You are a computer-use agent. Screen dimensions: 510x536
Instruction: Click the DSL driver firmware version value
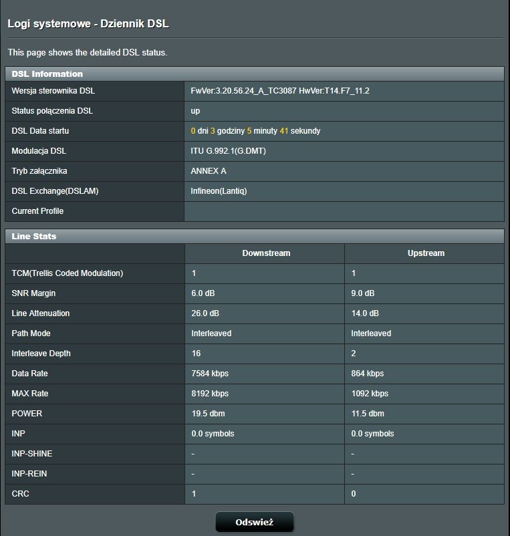pos(280,91)
